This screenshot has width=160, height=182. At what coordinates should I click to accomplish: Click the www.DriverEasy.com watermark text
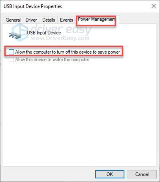tap(60, 38)
